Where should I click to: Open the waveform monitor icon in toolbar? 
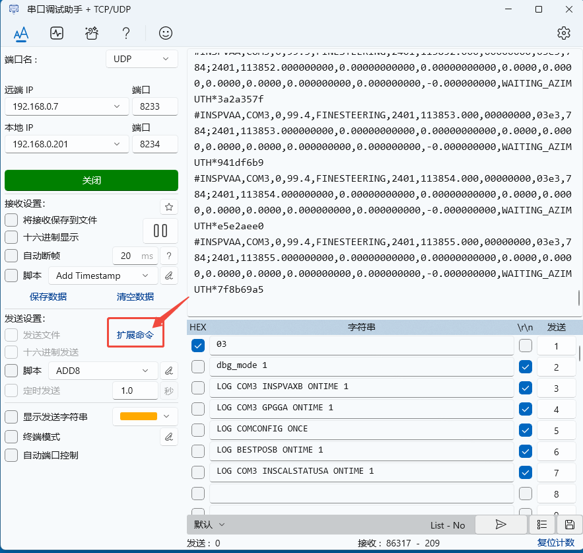[x=57, y=33]
